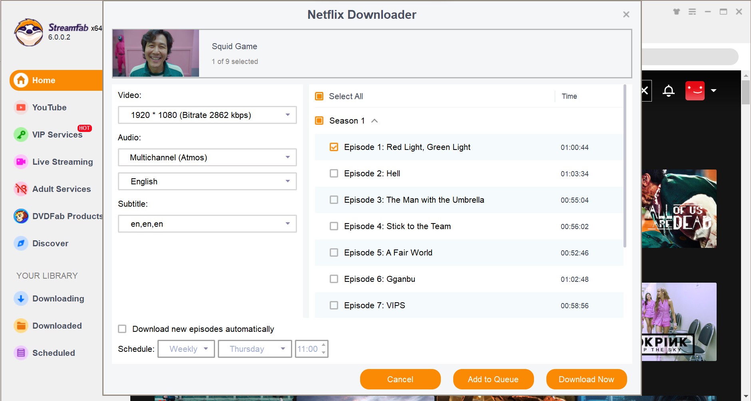Click the Netflix notifications bell icon

click(x=668, y=91)
